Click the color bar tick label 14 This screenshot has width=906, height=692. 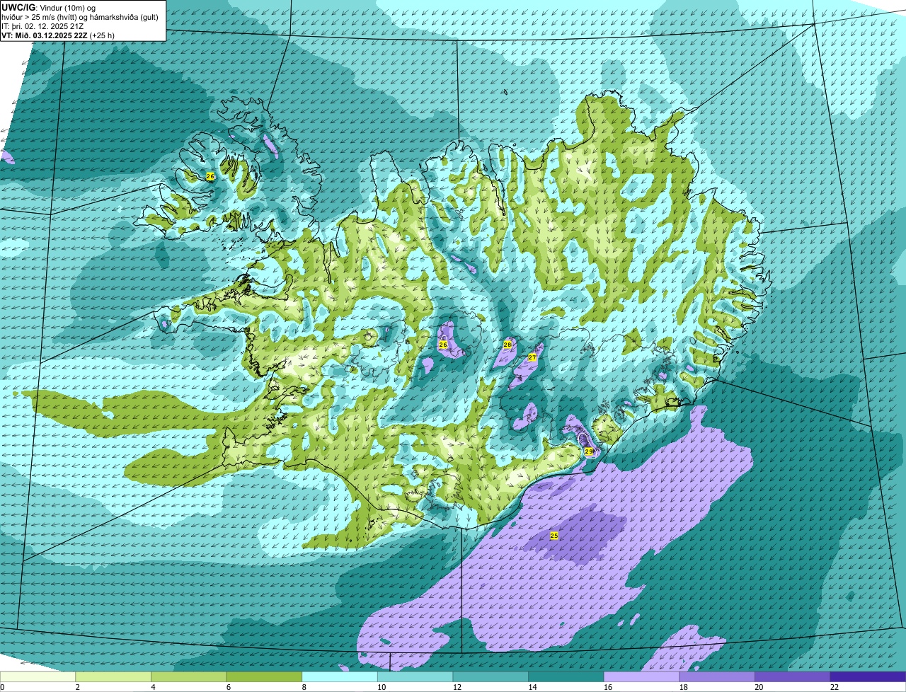532,687
